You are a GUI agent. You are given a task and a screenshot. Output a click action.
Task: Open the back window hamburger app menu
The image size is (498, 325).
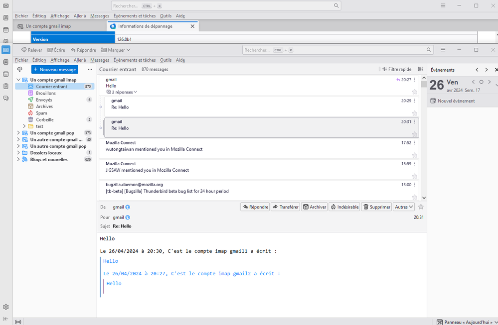[443, 5]
